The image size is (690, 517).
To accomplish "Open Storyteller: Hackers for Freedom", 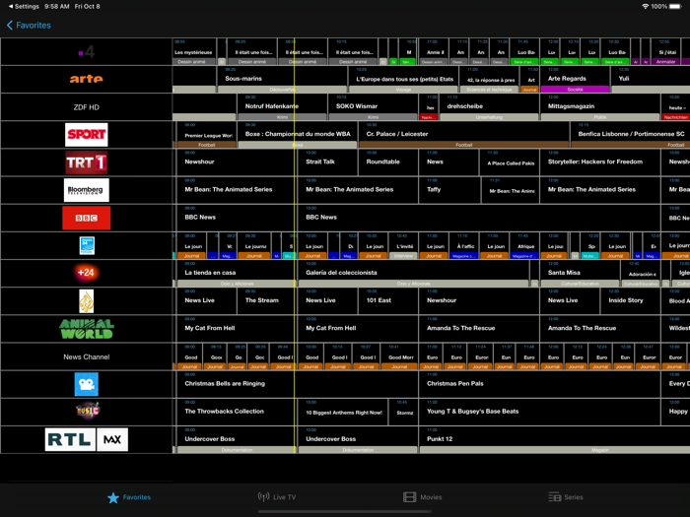I will 600,162.
